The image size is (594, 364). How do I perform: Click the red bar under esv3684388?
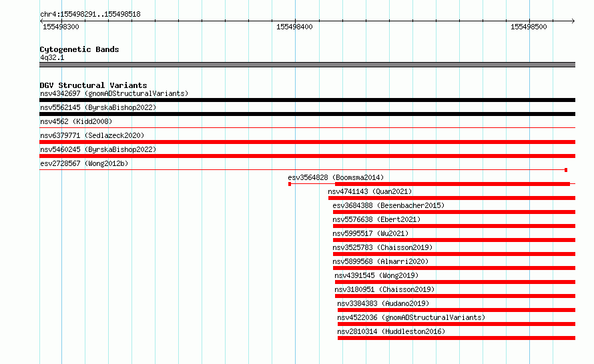click(x=455, y=212)
